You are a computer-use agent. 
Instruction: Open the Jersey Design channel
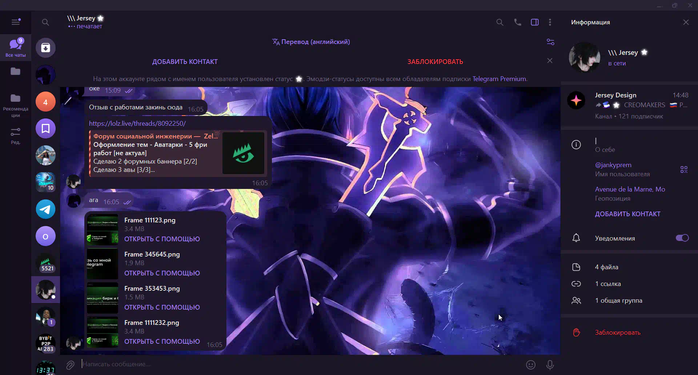(629, 105)
